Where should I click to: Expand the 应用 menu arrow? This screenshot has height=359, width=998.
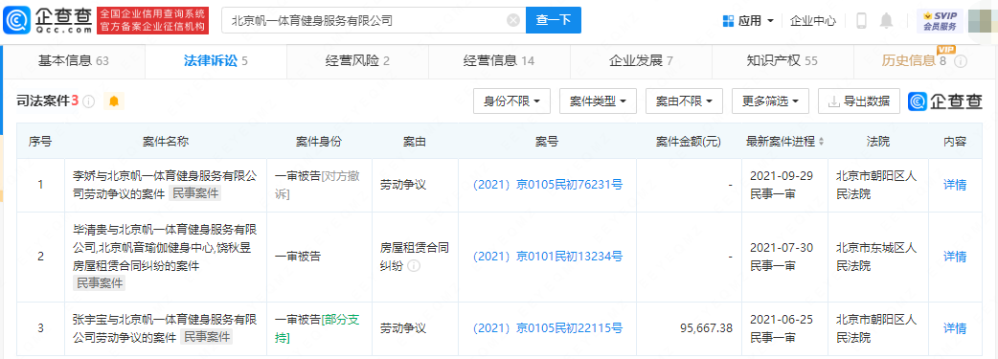pos(770,21)
